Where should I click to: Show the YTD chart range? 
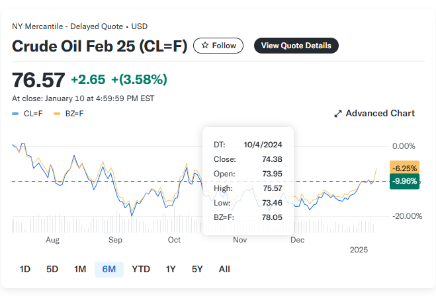click(x=141, y=269)
